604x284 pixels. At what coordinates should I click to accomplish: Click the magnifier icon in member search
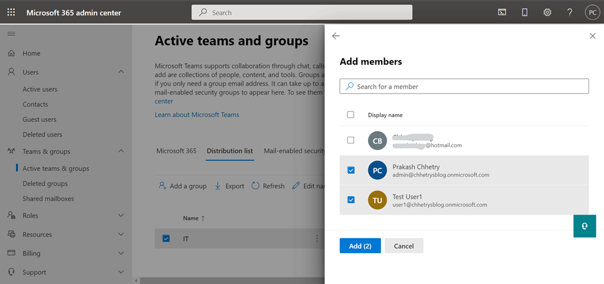[349, 86]
